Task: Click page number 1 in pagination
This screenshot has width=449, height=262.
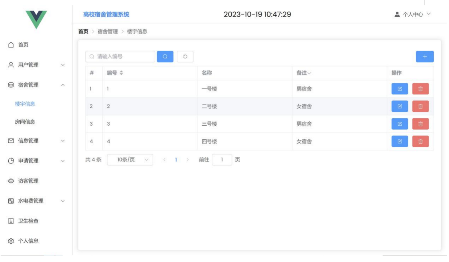Action: [x=176, y=160]
